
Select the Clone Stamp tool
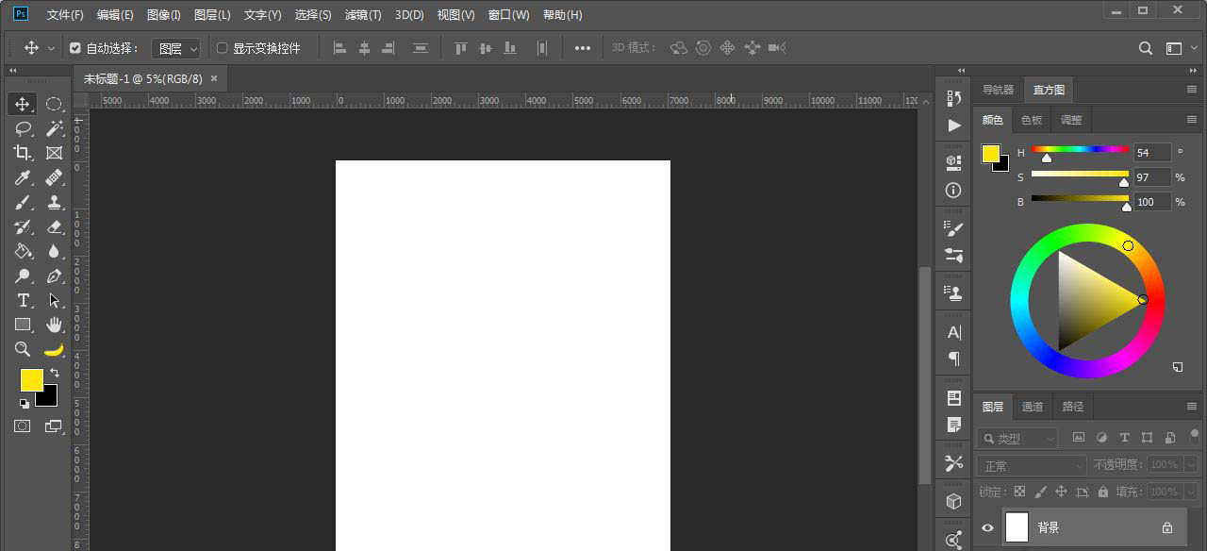point(55,202)
